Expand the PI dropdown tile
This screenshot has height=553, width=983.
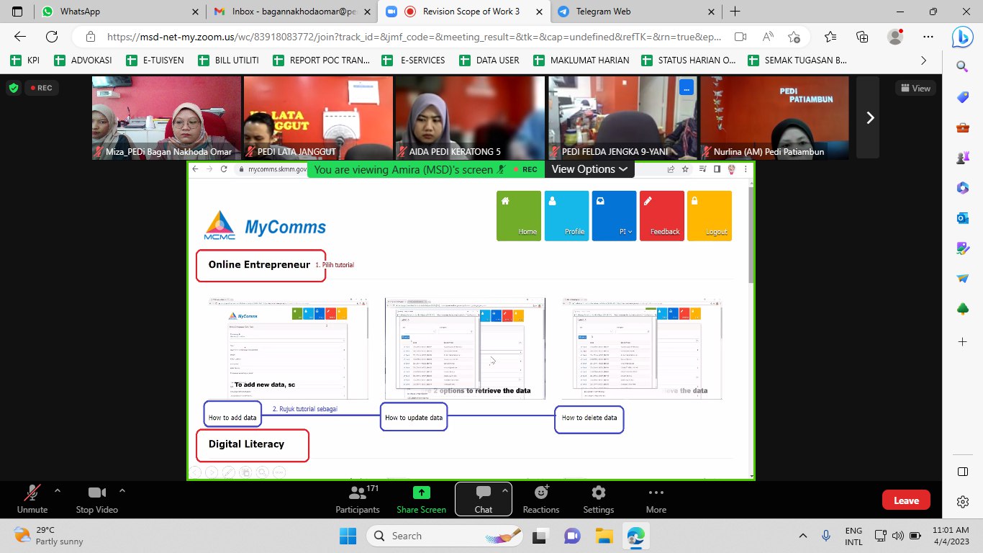click(614, 215)
